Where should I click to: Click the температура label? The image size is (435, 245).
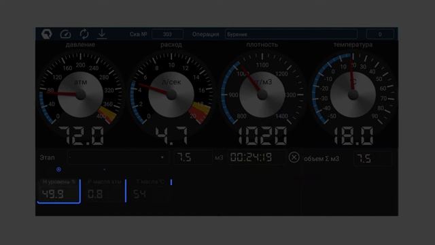(353, 45)
